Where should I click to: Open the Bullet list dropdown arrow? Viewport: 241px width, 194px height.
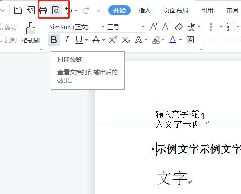[221, 27]
